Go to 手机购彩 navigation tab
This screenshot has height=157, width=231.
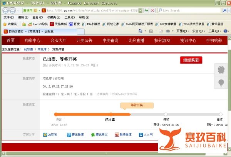pos(214,41)
